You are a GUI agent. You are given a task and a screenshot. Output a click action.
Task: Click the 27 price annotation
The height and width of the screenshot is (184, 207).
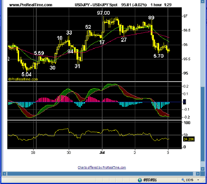tap(124, 39)
